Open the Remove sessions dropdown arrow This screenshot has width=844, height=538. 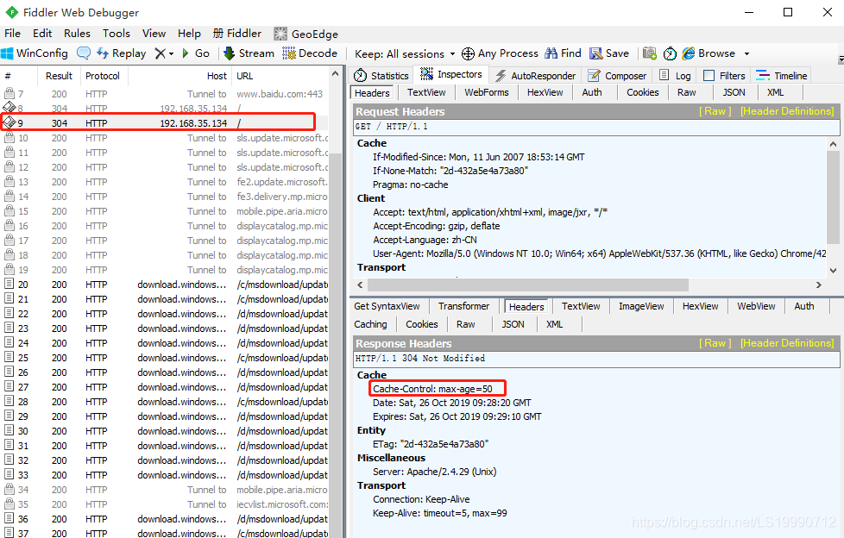coord(171,53)
